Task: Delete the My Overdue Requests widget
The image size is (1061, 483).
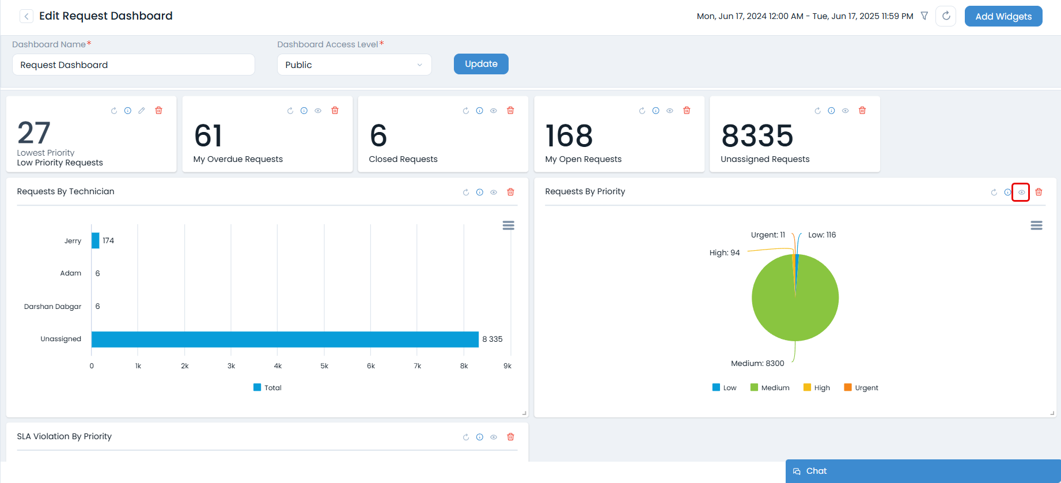Action: pos(335,111)
